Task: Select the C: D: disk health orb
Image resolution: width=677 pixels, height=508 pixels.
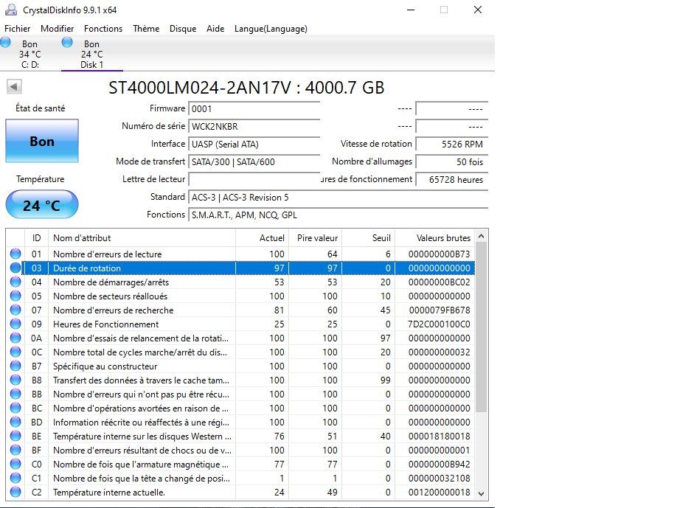Action: (x=6, y=42)
